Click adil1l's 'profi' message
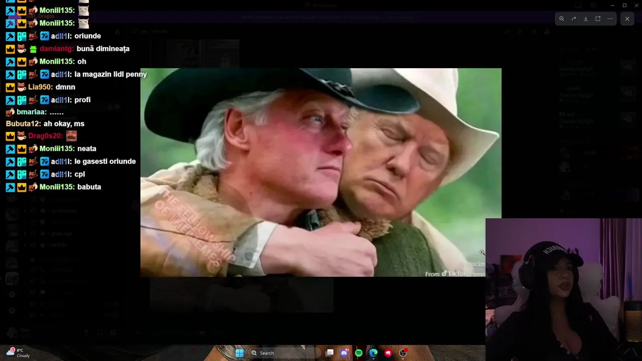Screen dimensions: 642x361 (82, 100)
